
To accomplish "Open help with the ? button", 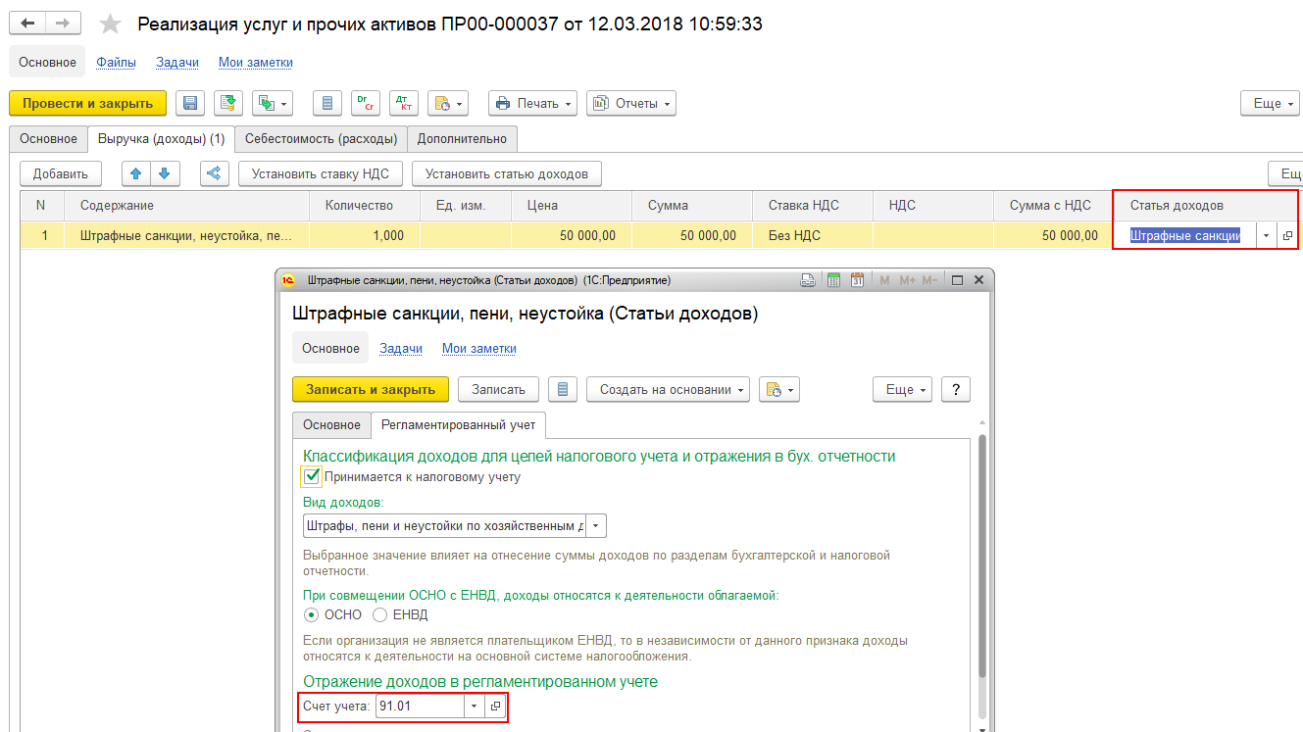I will point(956,389).
